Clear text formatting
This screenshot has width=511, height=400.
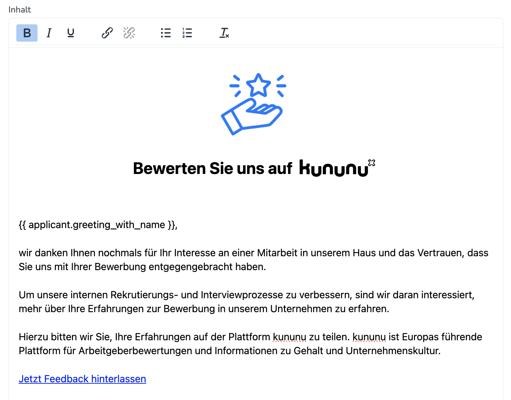[x=224, y=33]
